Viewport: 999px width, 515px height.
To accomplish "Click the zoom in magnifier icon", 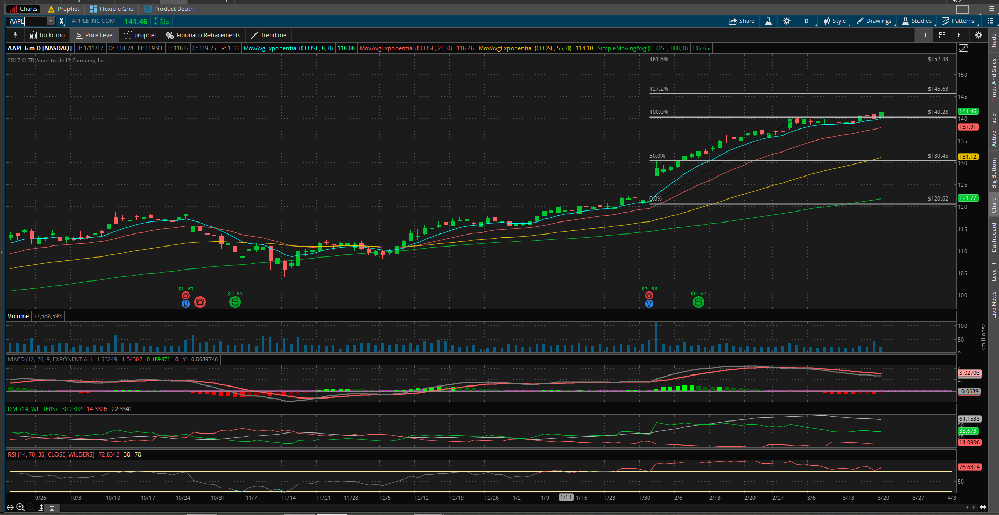I will [x=20, y=507].
